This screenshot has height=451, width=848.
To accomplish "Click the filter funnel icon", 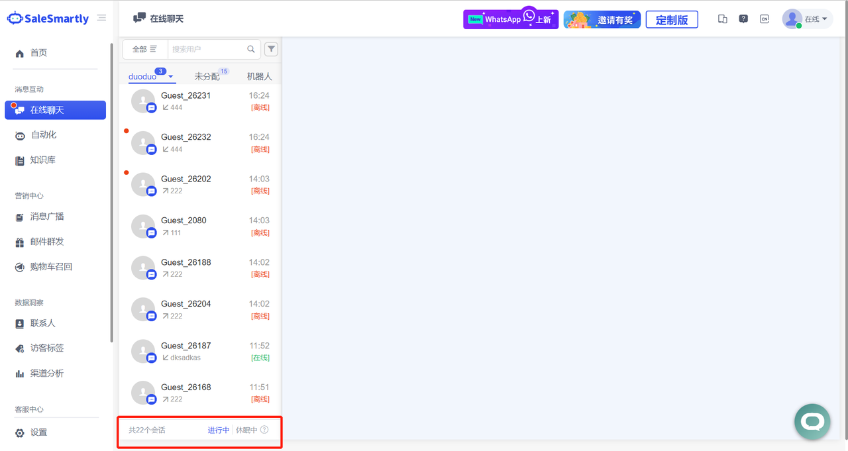I will tap(271, 49).
